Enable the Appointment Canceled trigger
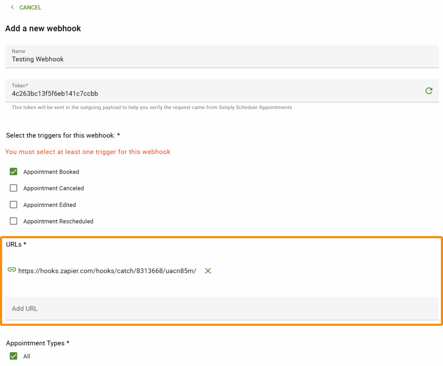 (x=13, y=188)
